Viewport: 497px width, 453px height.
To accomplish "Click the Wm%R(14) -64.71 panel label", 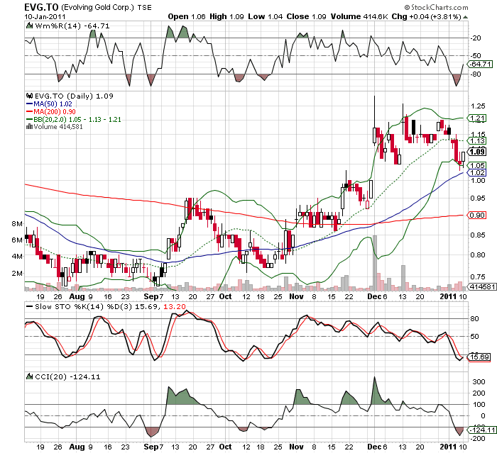I will click(x=72, y=26).
